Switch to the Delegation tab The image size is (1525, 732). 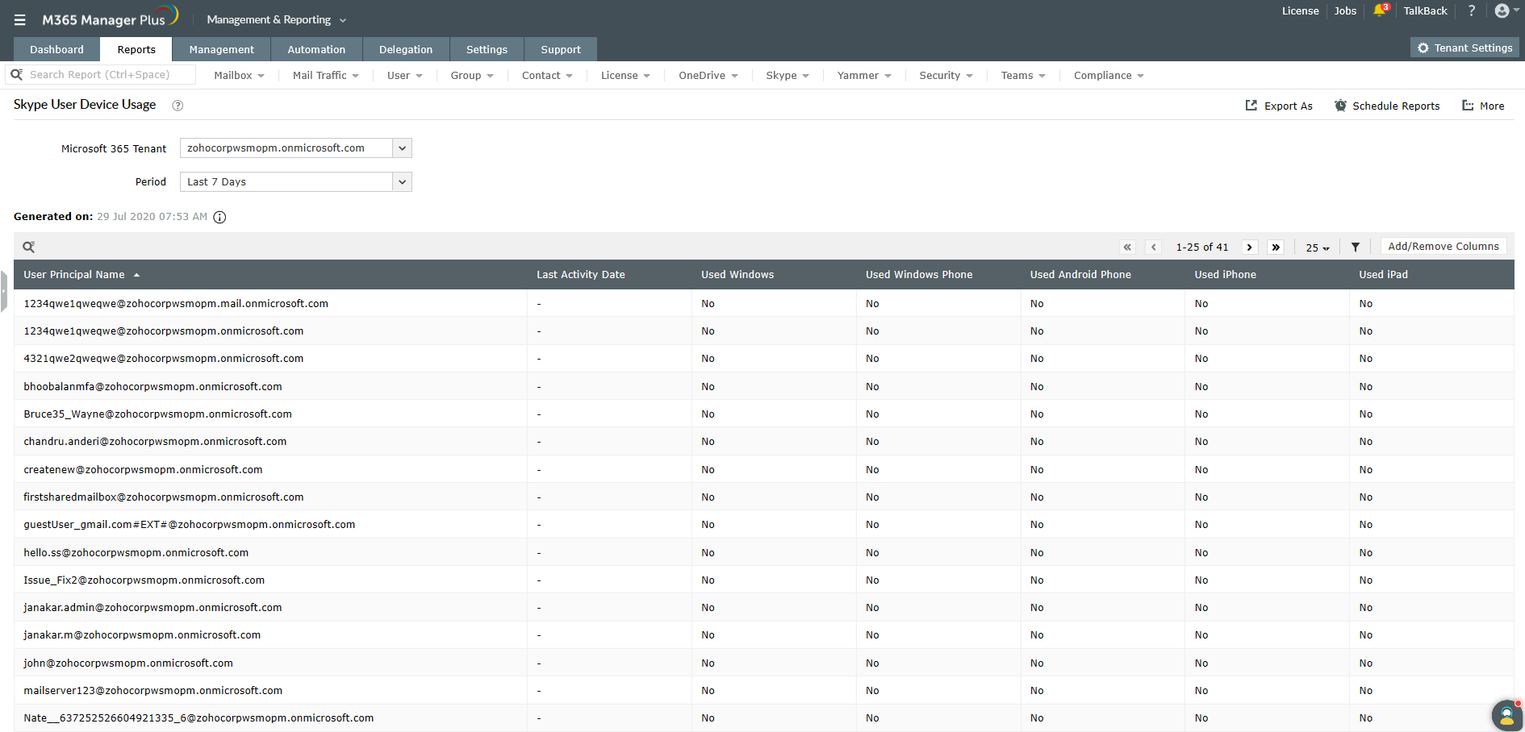405,49
